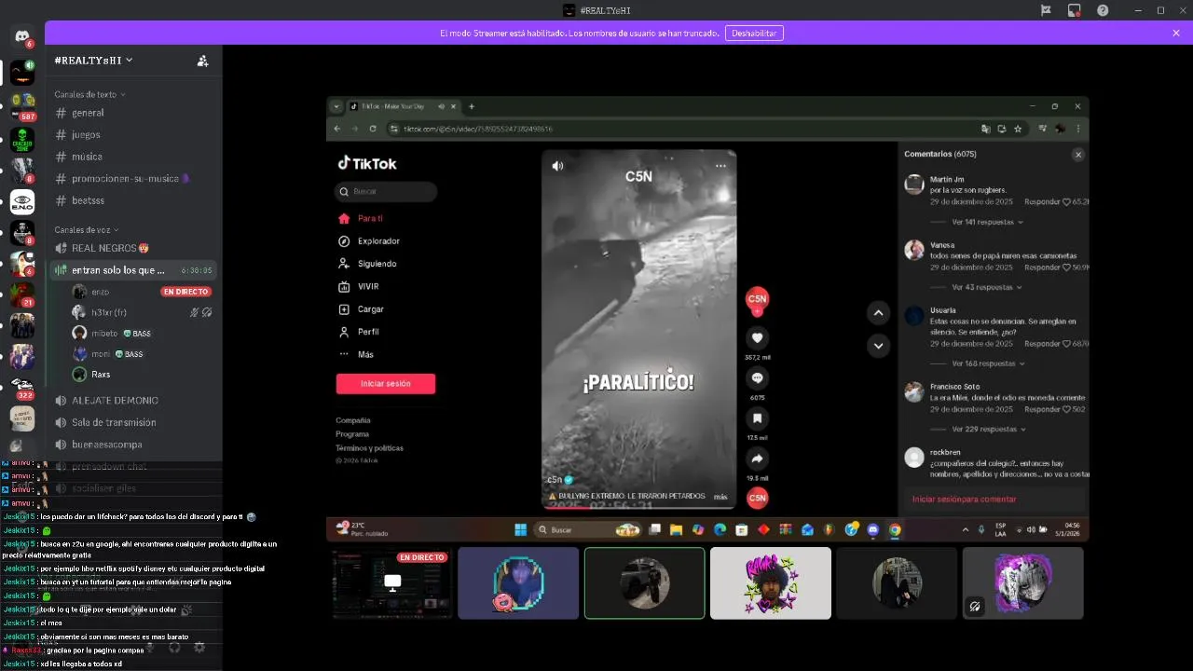Open the E.N.O server icon

22,201
